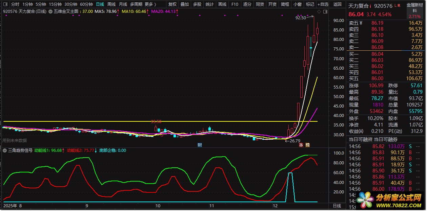
Task: Toggle 复权 price adjustment
Action: [172, 4]
